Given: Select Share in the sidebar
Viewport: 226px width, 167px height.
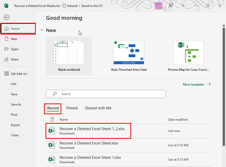Looking at the screenshot, I should pyautogui.click(x=15, y=59).
